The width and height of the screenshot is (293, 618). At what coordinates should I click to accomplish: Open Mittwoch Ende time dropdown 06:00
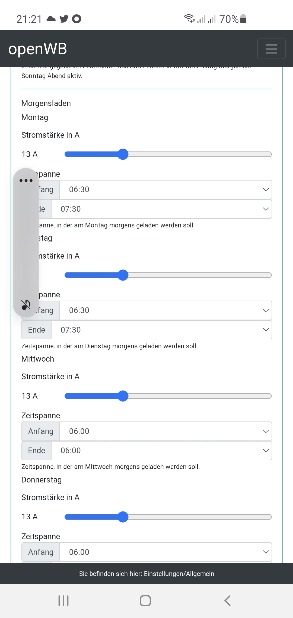click(161, 450)
